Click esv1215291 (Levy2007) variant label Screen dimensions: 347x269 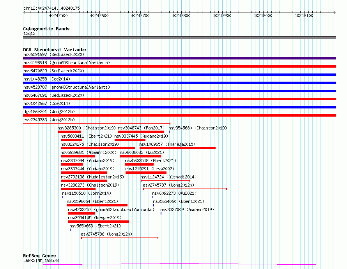150,169
